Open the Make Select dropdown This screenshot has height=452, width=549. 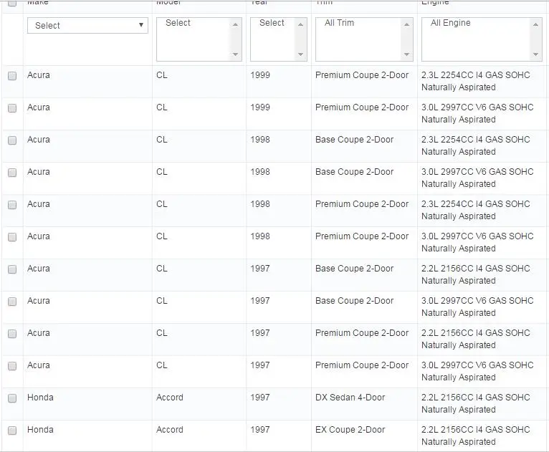87,25
